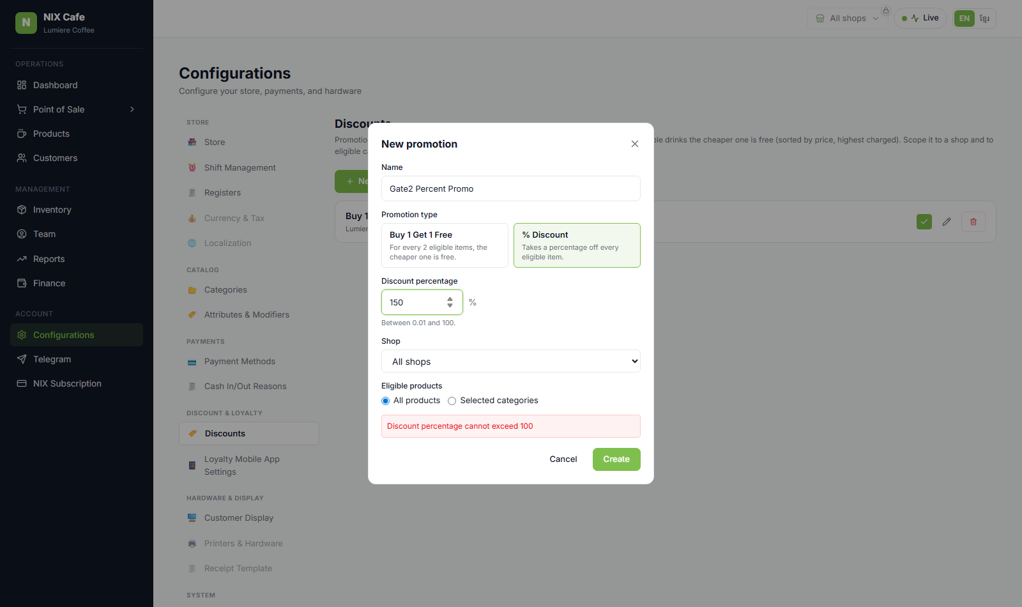Select the All products radio button
Viewport: 1022px width, 607px height.
point(385,401)
